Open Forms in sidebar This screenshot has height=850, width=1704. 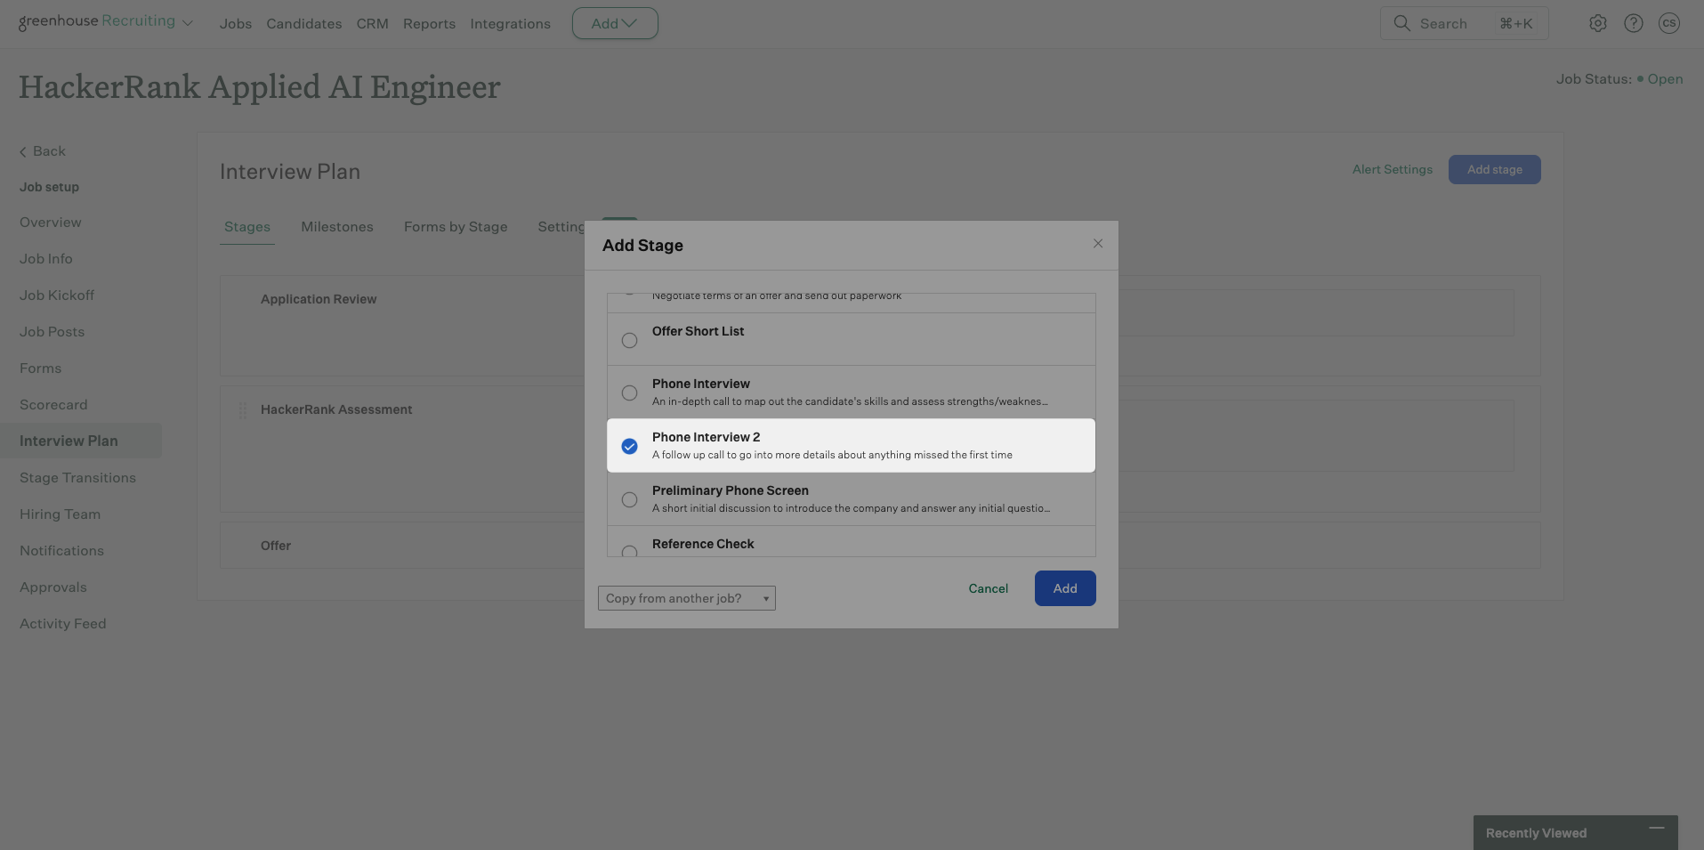pyautogui.click(x=41, y=368)
